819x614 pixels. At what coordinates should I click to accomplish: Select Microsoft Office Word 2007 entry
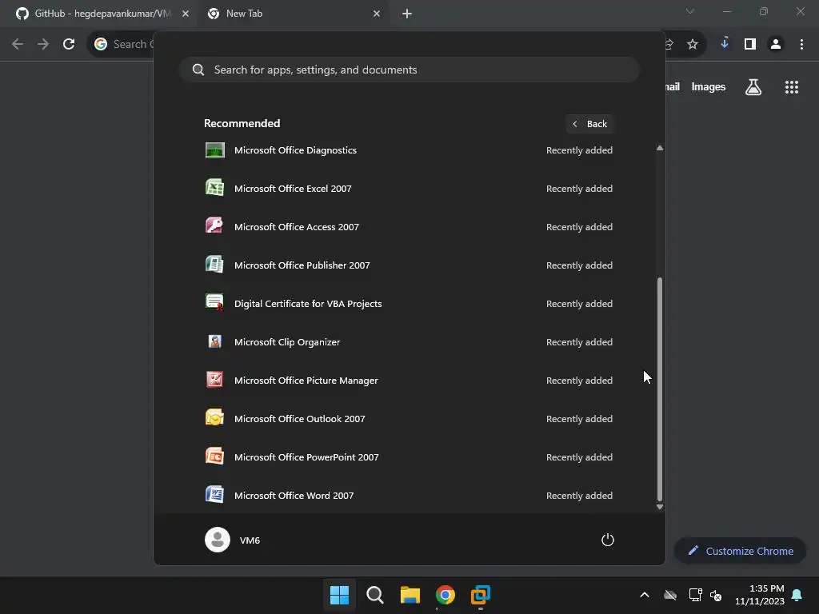pyautogui.click(x=409, y=496)
